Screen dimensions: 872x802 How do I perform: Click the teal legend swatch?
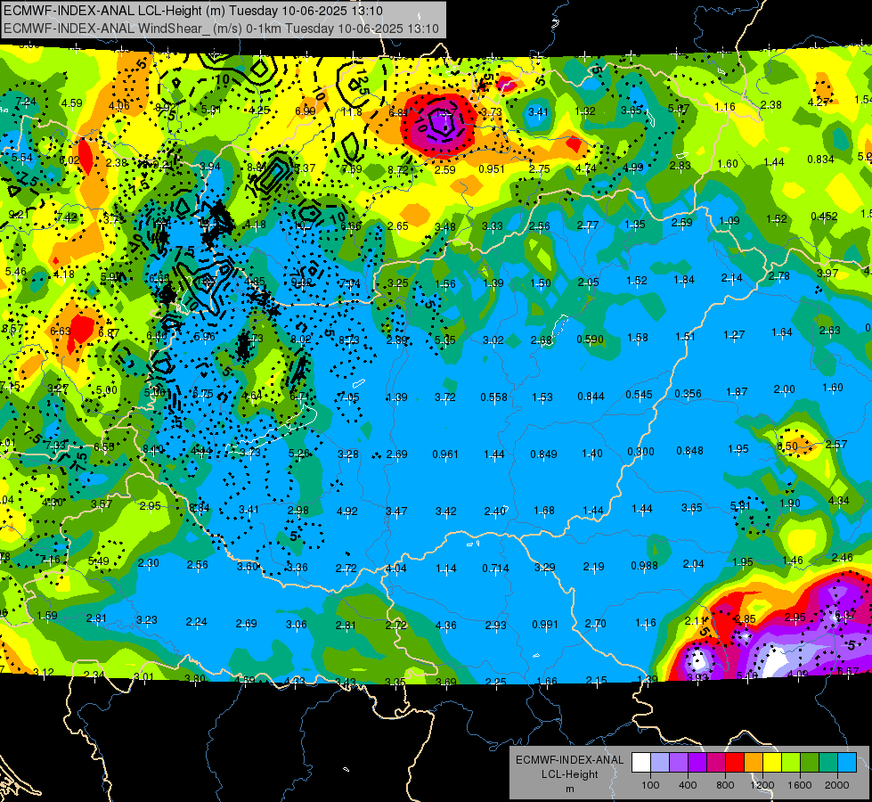point(827,762)
